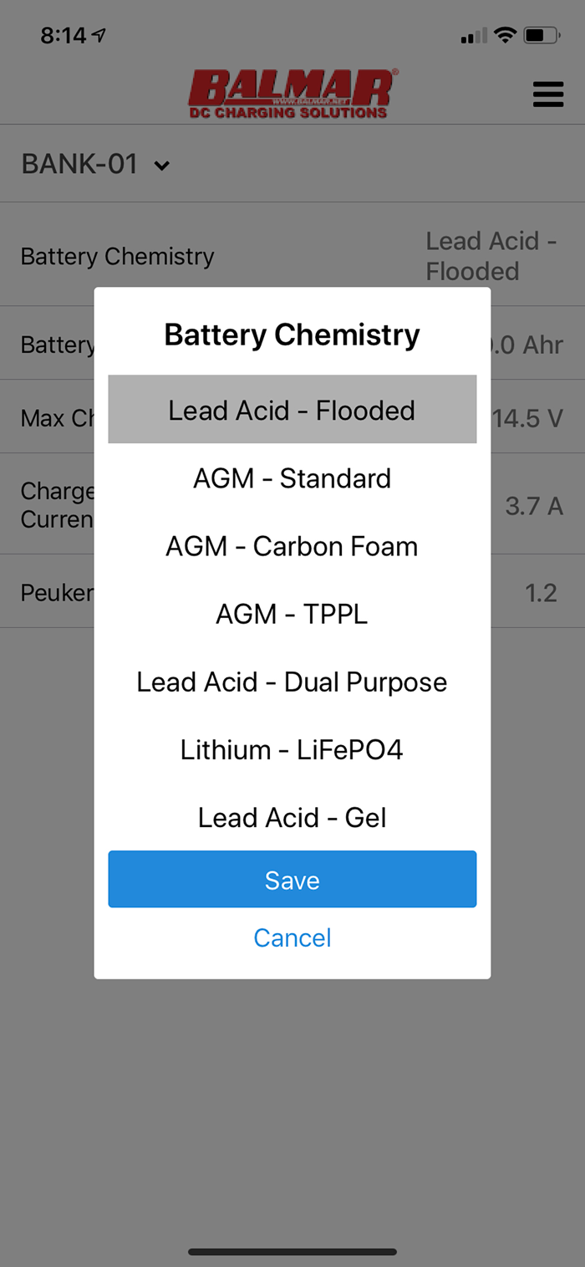585x1267 pixels.
Task: Choose AGM - Carbon Foam chemistry
Action: (x=292, y=546)
